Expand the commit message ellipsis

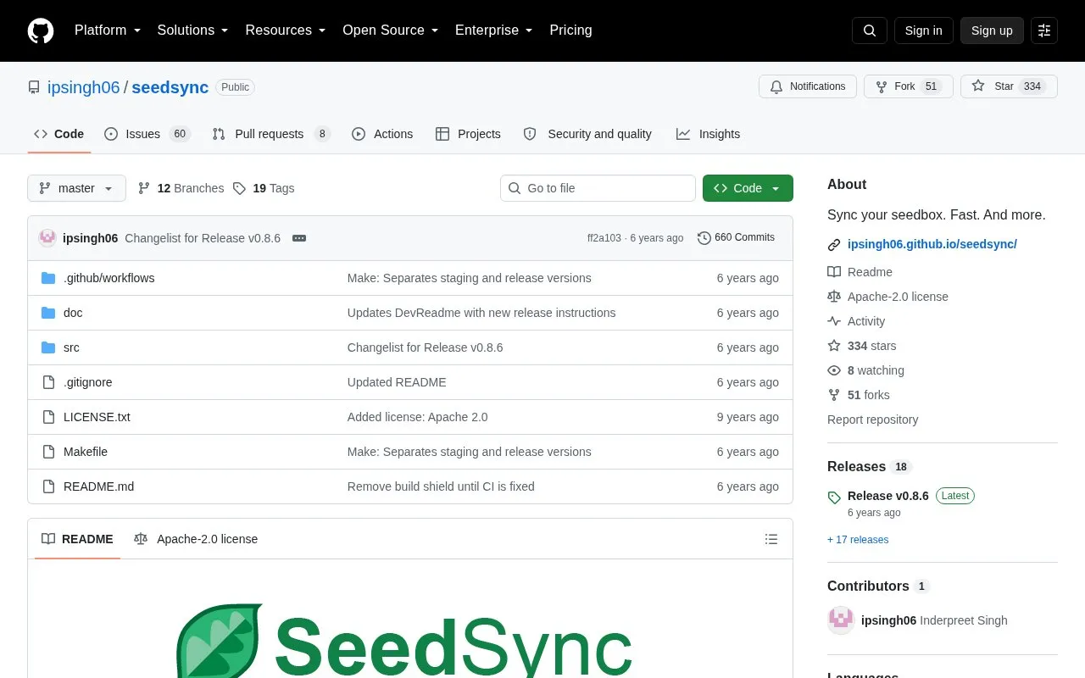coord(299,238)
